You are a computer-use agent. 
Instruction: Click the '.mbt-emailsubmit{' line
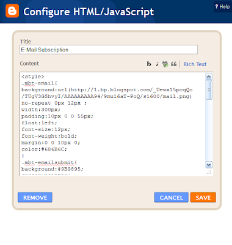tap(49, 162)
